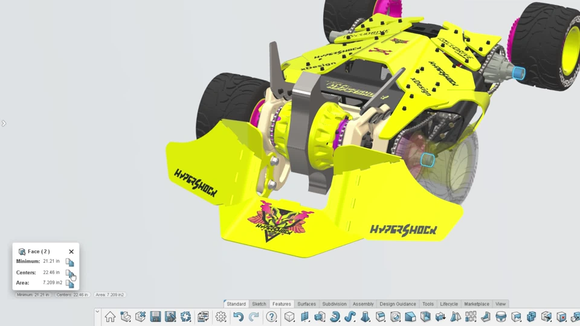Viewport: 580px width, 326px height.
Task: Open the Help question mark icon
Action: (271, 317)
